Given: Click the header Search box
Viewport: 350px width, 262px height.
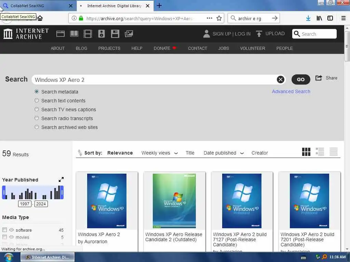Looking at the screenshot, I should pyautogui.click(x=314, y=34).
